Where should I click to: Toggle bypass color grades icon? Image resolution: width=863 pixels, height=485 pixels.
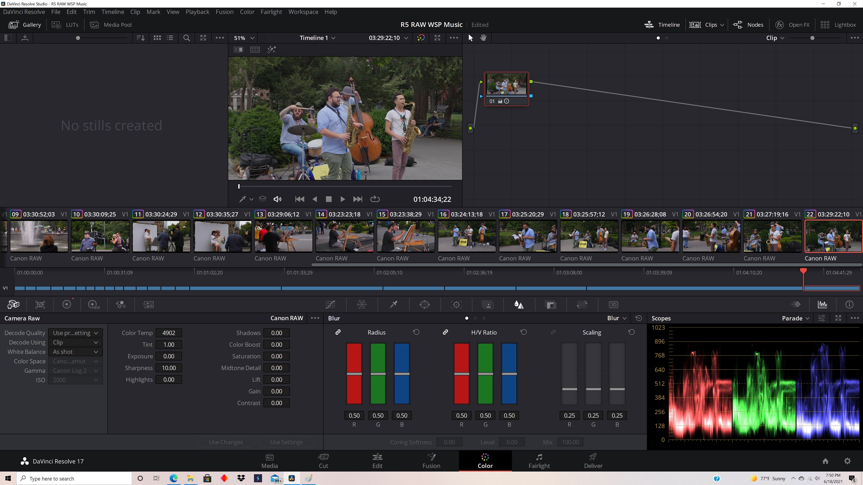(421, 38)
